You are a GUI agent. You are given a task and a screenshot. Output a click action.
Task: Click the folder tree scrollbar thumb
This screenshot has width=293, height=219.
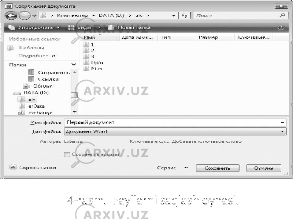(74, 95)
